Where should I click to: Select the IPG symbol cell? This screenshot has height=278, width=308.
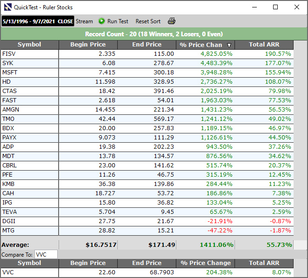tap(29, 203)
